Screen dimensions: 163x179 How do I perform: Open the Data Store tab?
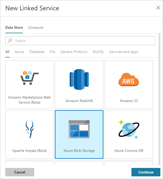(x=14, y=27)
